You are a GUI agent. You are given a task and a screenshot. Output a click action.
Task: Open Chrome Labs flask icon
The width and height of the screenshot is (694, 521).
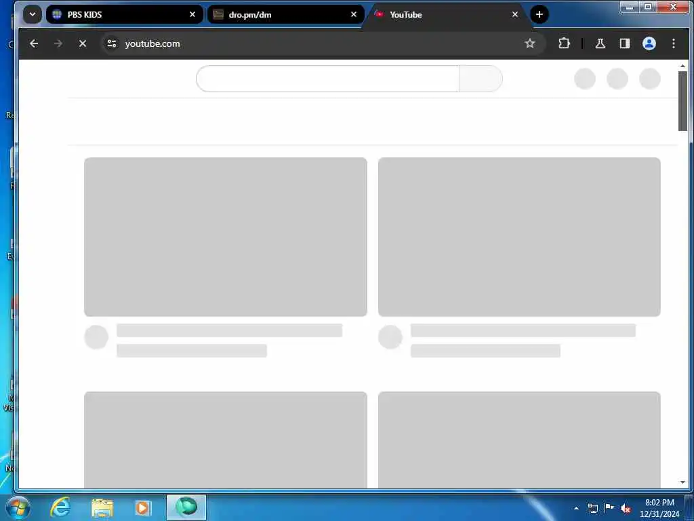(600, 43)
